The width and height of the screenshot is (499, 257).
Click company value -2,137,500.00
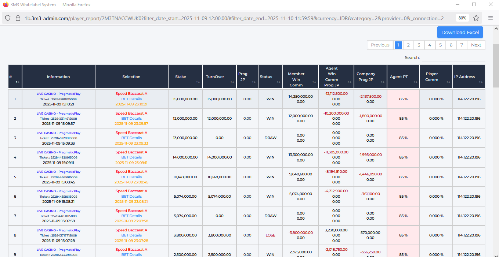point(370,96)
